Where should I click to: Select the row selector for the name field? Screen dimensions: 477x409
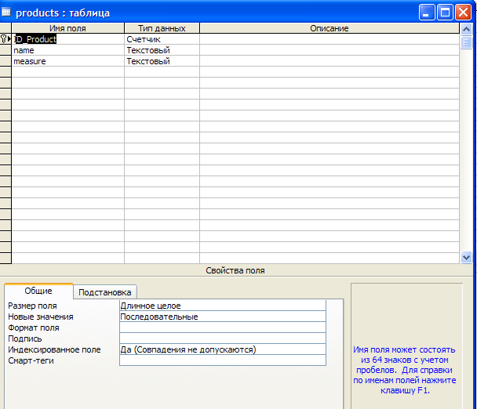tap(5, 50)
